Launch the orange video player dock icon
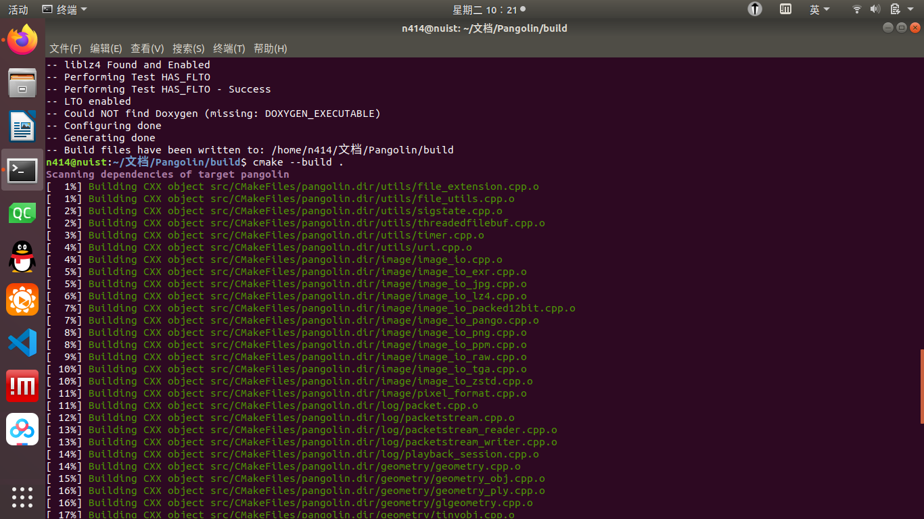This screenshot has height=519, width=924. click(x=22, y=300)
